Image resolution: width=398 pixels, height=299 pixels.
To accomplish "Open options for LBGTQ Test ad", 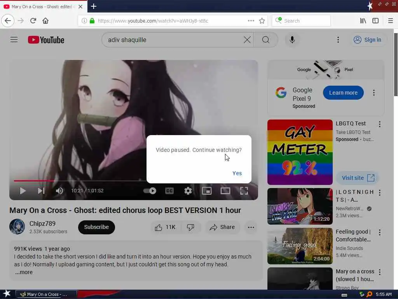I will [x=379, y=124].
